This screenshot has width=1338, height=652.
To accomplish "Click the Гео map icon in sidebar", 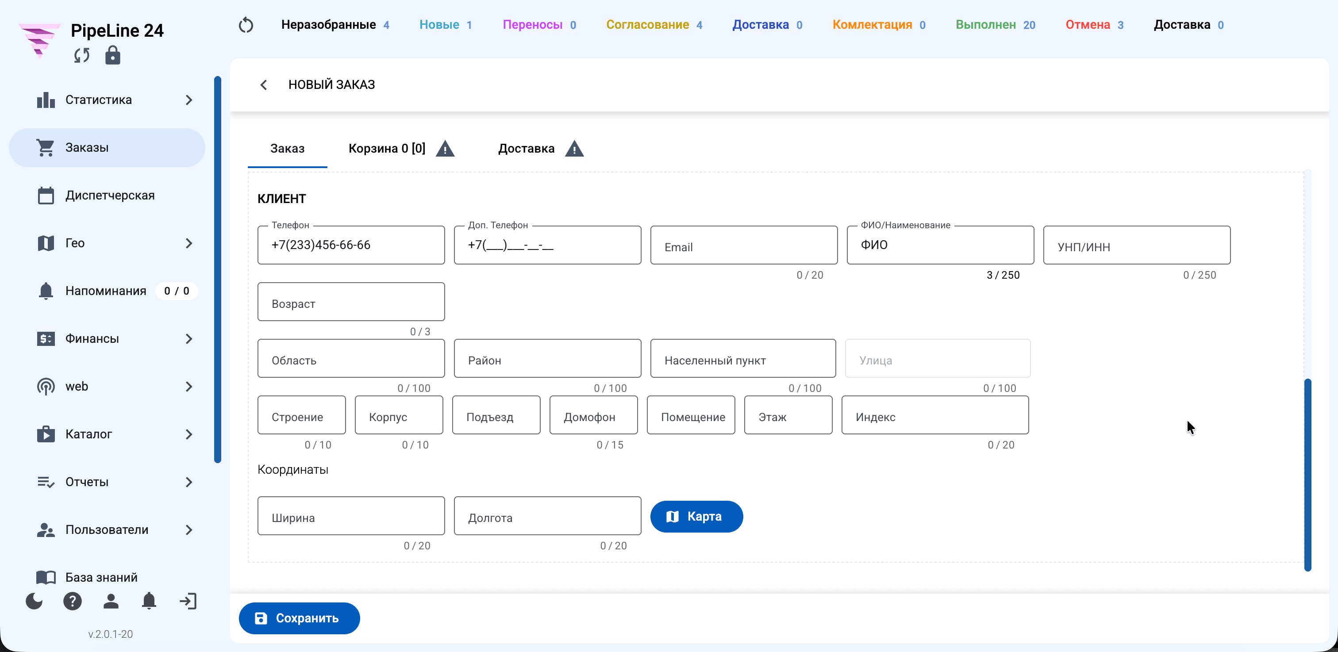I will [x=46, y=243].
